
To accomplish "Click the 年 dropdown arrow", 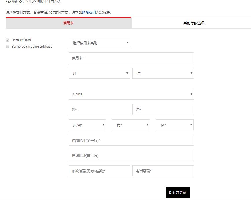I will (x=191, y=73).
